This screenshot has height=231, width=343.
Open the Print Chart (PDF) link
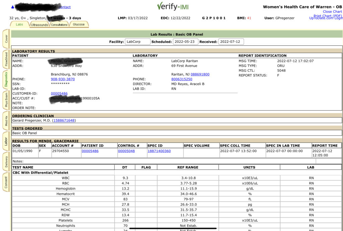point(328,16)
